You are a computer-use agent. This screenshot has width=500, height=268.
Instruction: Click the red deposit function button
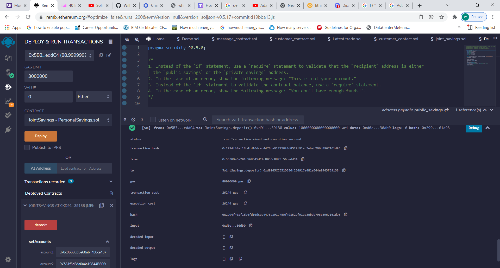coord(41,225)
